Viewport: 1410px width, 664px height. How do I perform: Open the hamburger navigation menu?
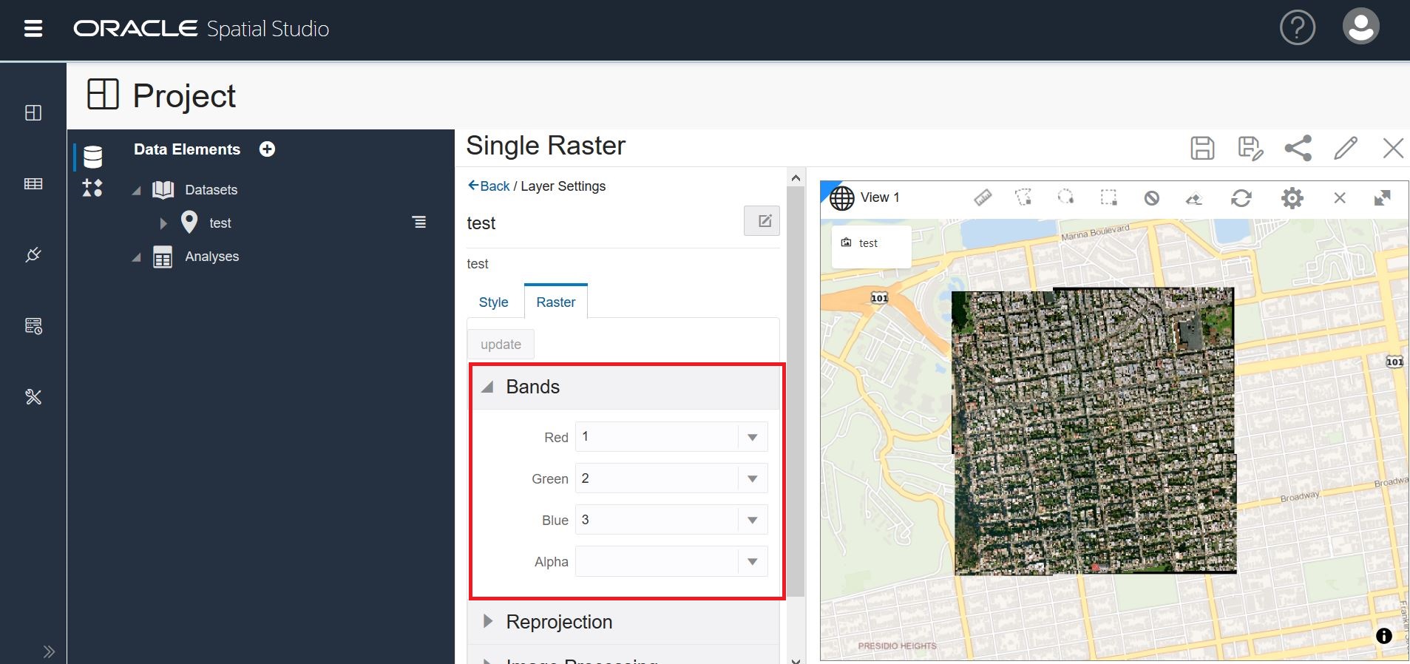pyautogui.click(x=33, y=29)
